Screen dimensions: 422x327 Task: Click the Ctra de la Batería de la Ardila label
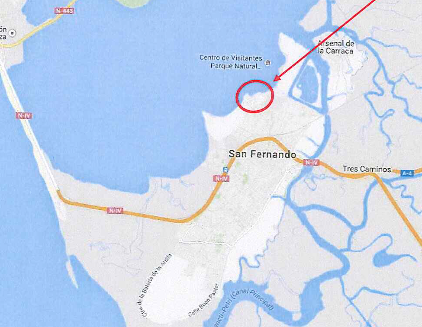[x=154, y=285]
